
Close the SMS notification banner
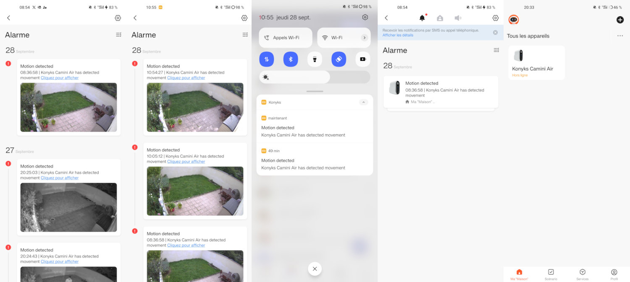pyautogui.click(x=495, y=33)
